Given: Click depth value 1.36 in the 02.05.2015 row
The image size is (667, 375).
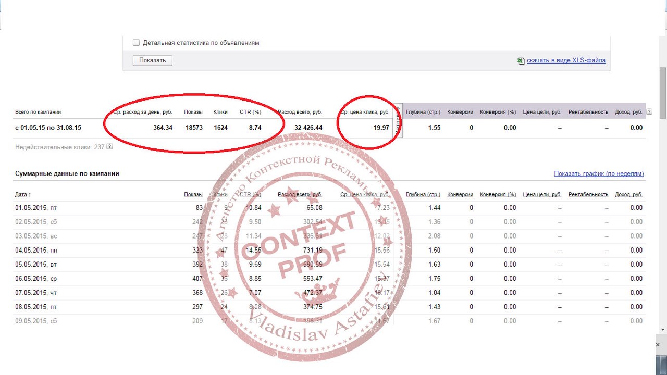Looking at the screenshot, I should click(434, 222).
